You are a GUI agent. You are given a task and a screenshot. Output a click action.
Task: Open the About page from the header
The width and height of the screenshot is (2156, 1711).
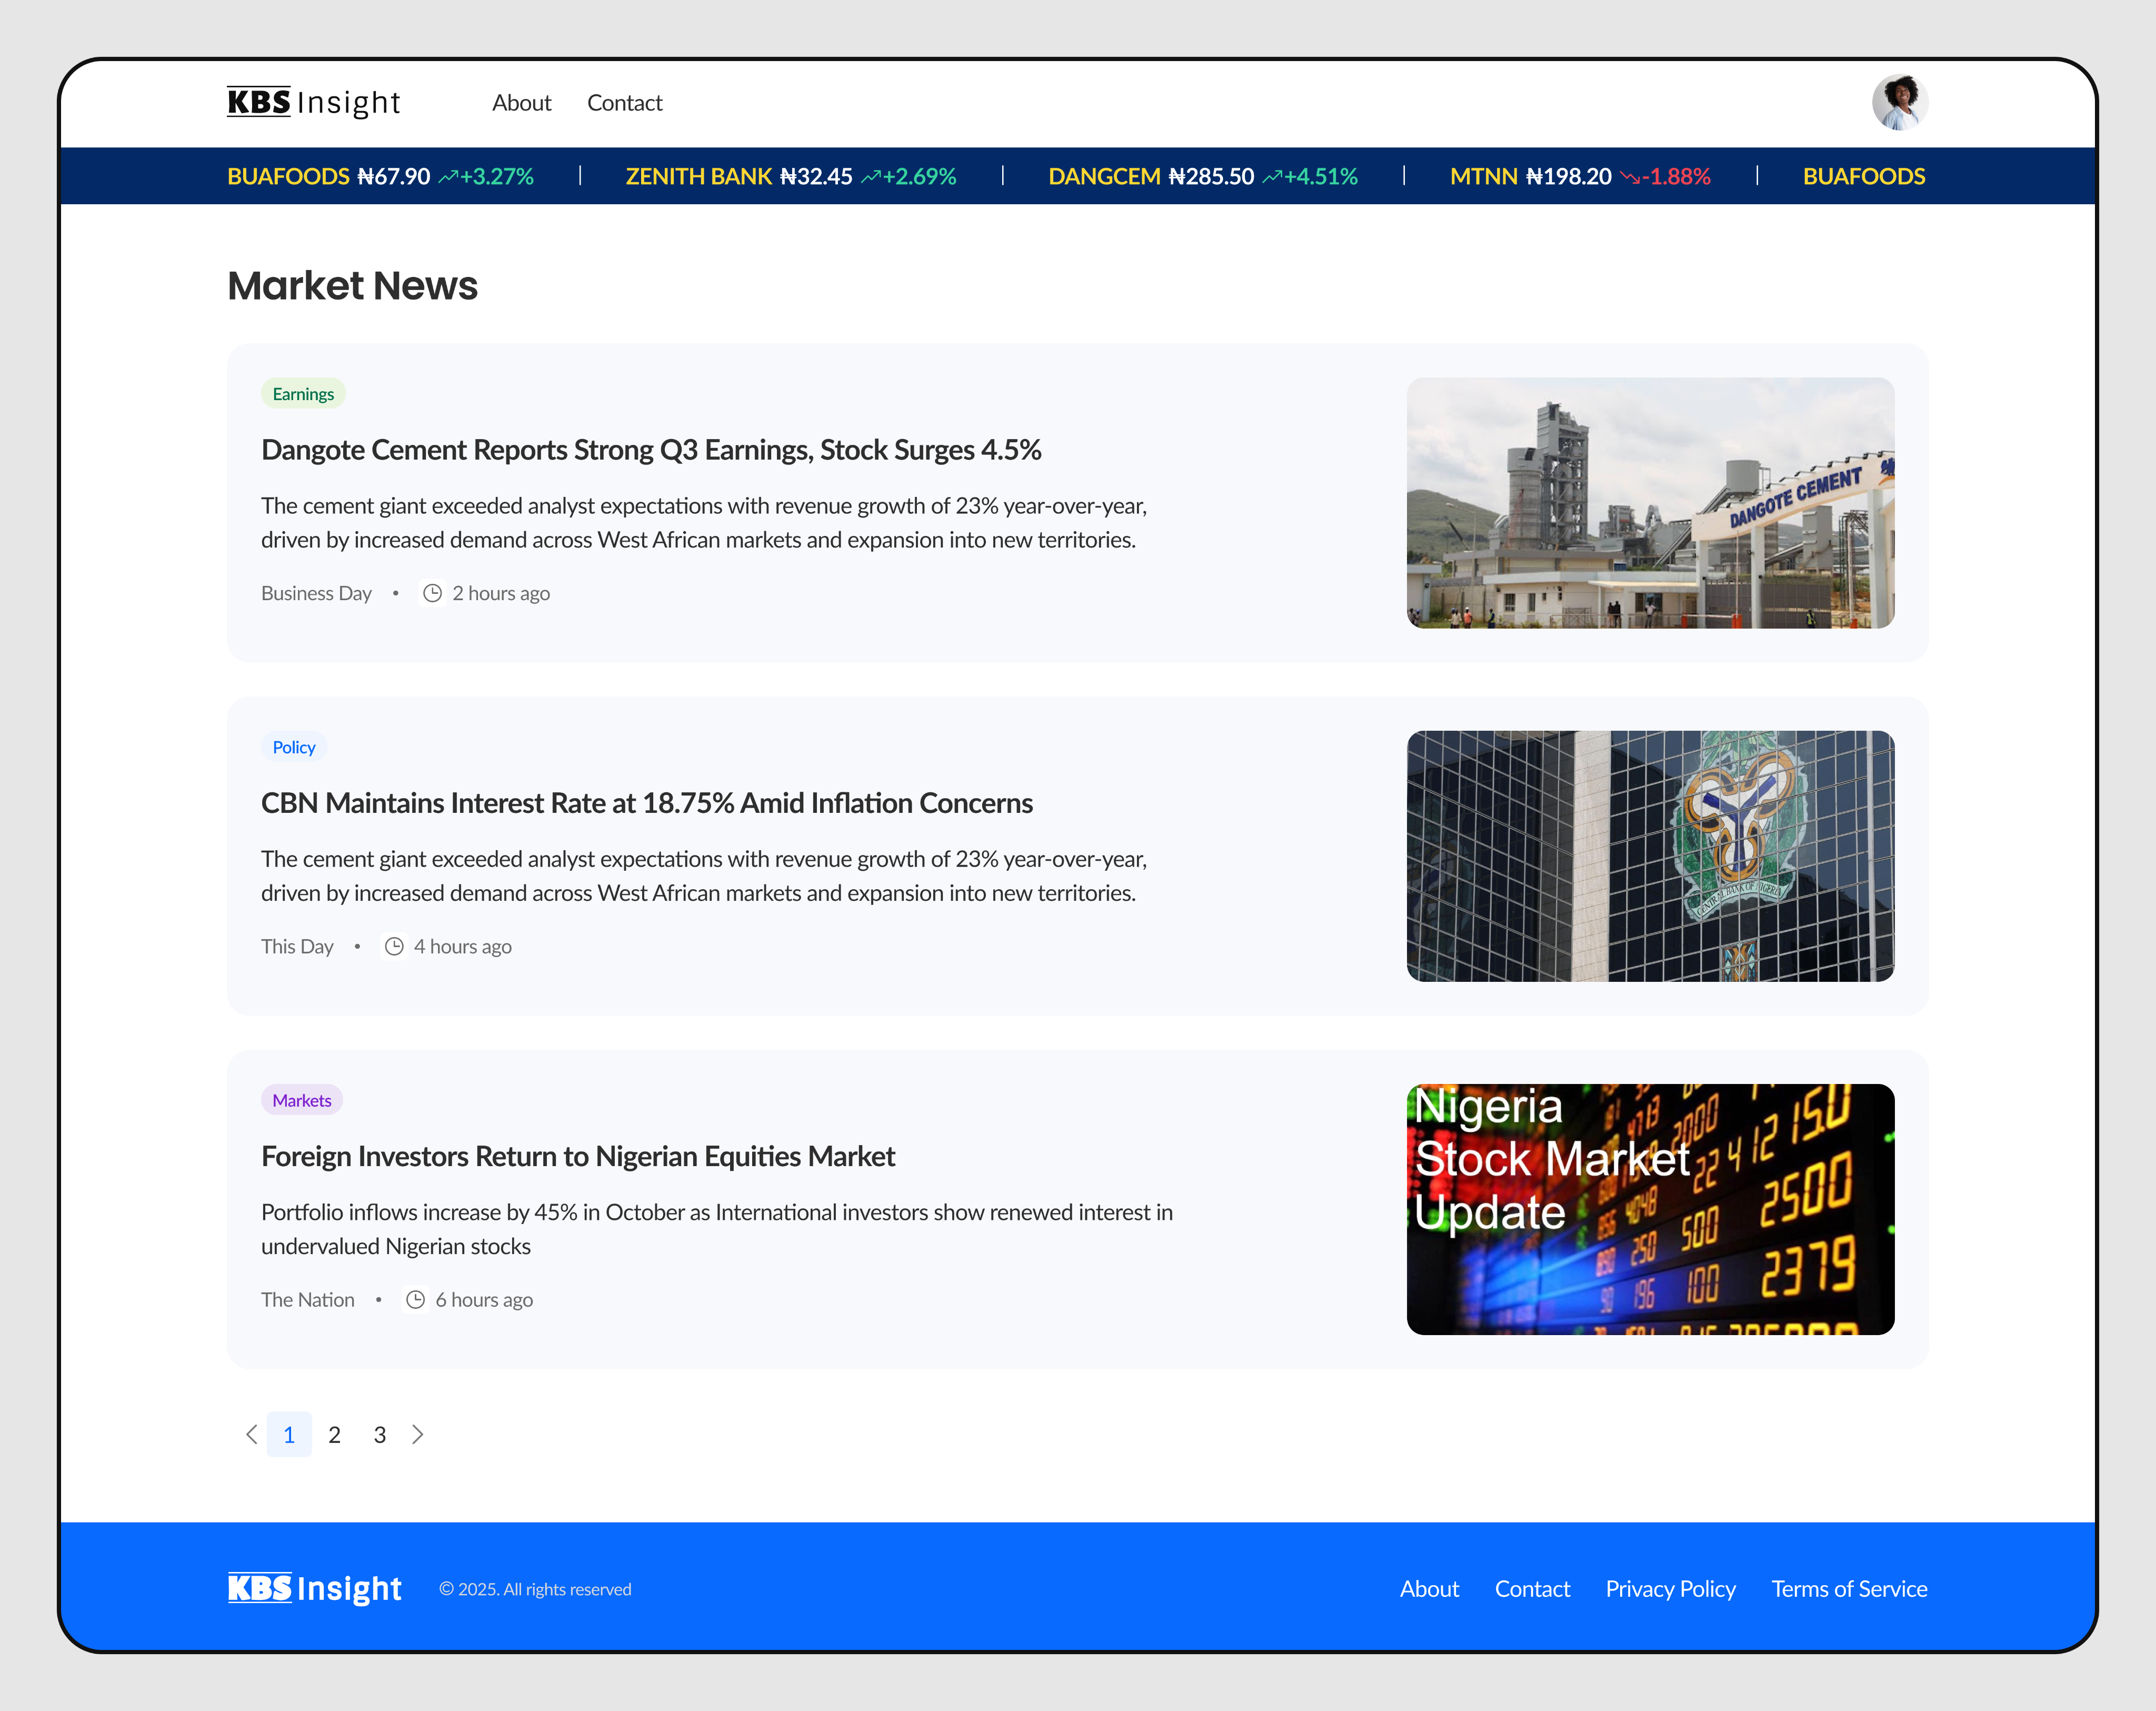point(521,103)
